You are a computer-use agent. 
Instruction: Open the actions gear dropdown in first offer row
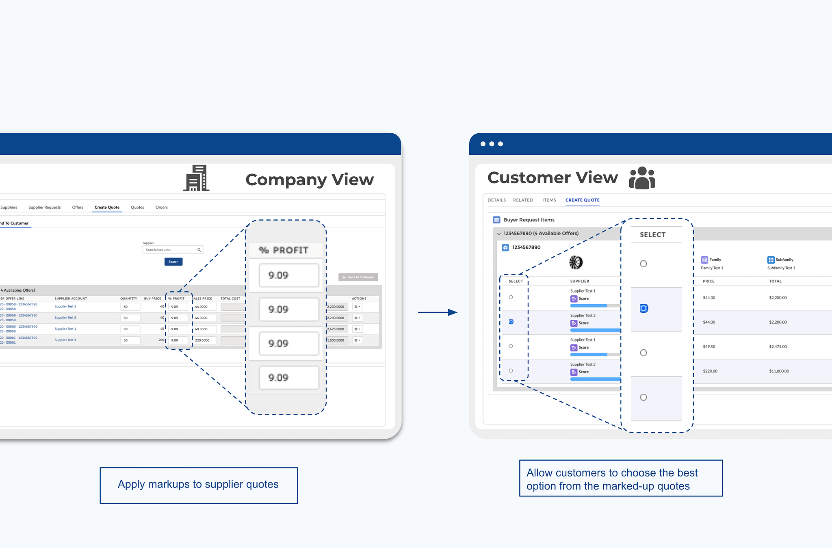pos(357,307)
